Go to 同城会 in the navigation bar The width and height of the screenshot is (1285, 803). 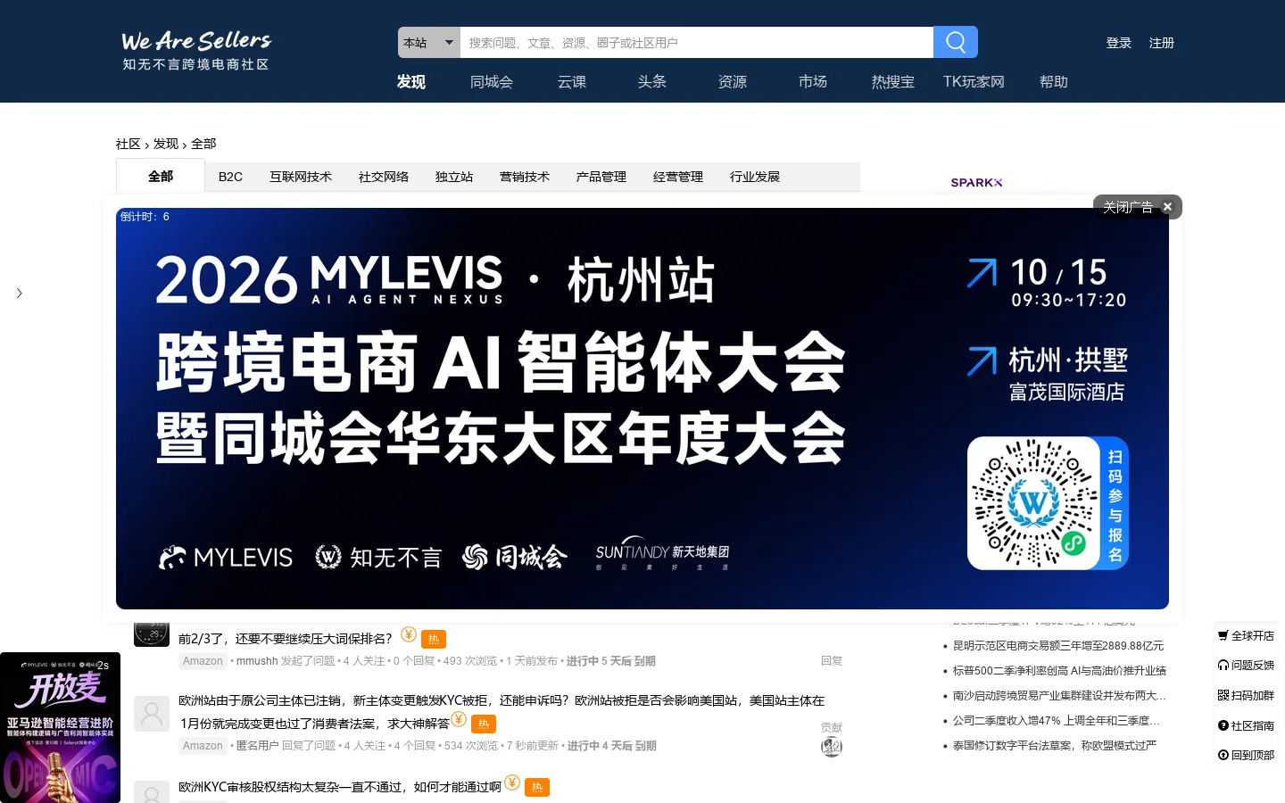492,81
